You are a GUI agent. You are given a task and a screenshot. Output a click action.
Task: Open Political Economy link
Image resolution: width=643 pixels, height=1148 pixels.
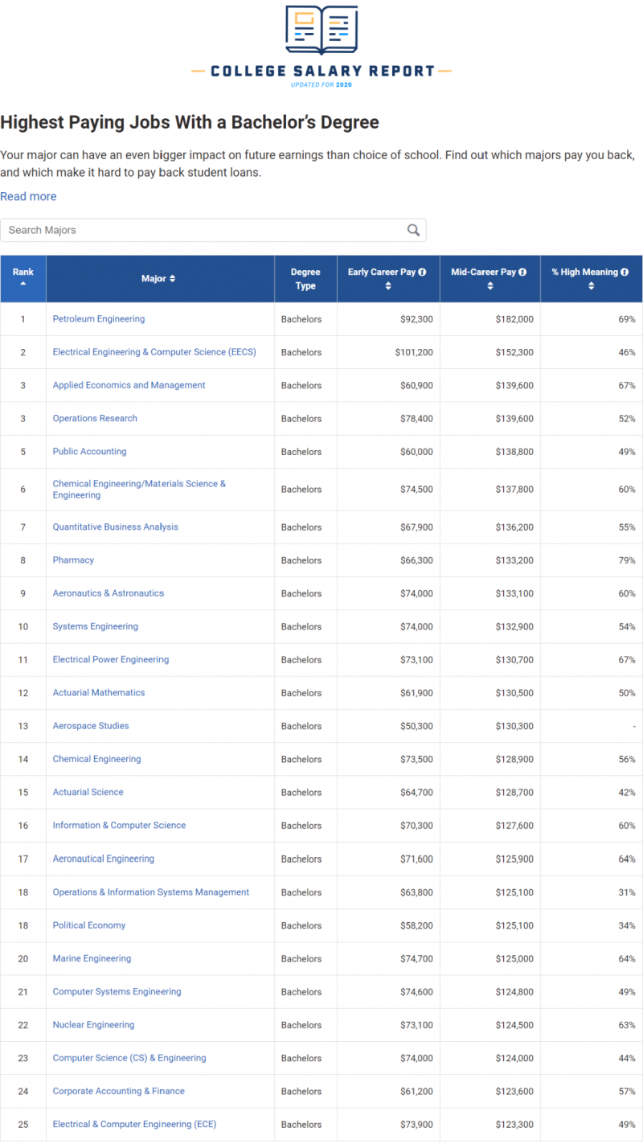89,925
